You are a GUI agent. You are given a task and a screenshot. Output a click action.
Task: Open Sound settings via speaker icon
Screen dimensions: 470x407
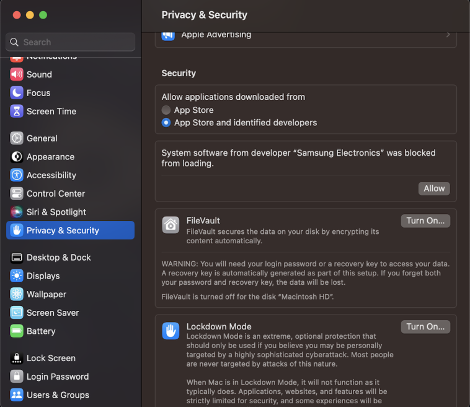click(x=17, y=74)
